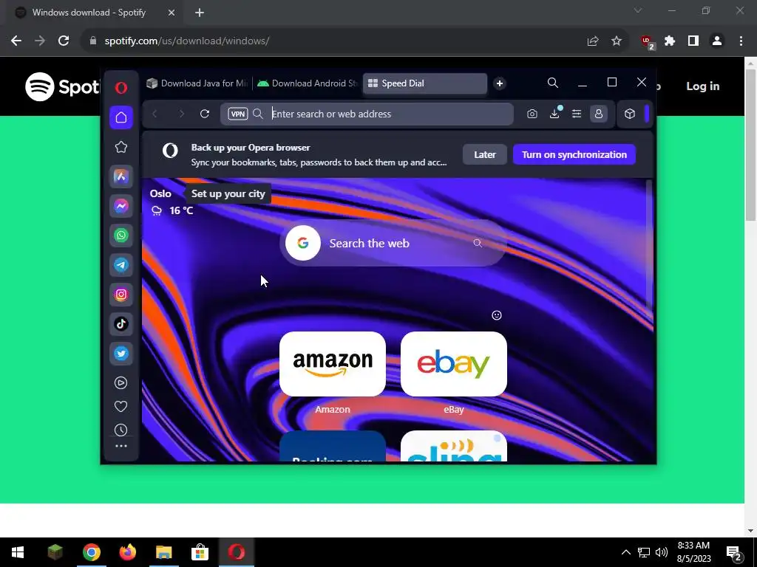Click Log in on Spotify page
The height and width of the screenshot is (567, 757).
point(703,86)
